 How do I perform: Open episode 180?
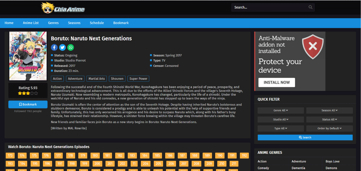coord(95,155)
